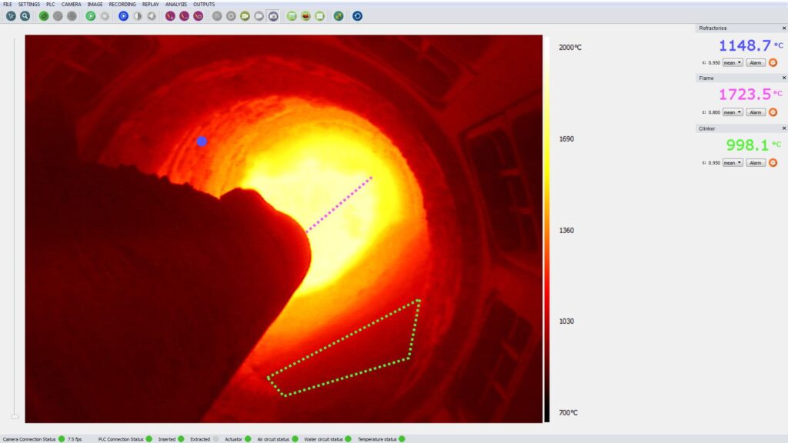Start replay with the blue play icon
Screen dimensions: 788x443
point(123,16)
